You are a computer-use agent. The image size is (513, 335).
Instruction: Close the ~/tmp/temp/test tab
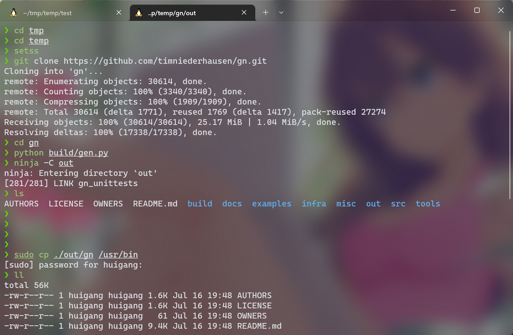pyautogui.click(x=119, y=13)
